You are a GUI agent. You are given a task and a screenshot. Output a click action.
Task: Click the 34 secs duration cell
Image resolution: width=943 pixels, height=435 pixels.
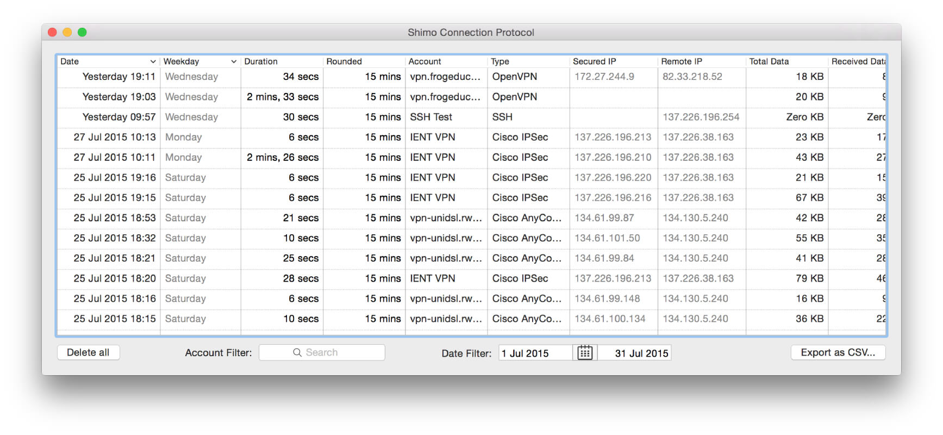(x=301, y=77)
